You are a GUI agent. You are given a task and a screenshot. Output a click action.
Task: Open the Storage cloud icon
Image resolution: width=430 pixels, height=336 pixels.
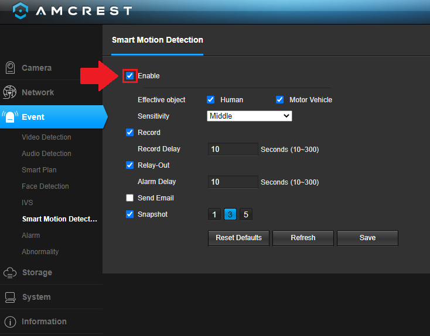point(10,272)
